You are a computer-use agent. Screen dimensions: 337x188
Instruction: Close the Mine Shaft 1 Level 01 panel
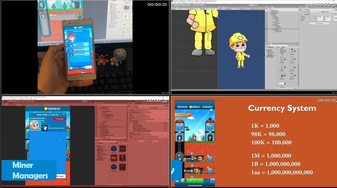point(64,115)
